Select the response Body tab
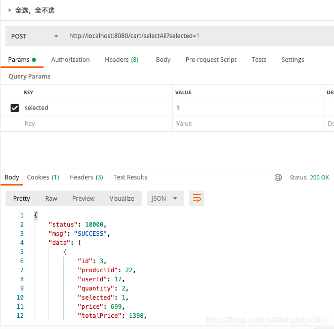The height and width of the screenshot is (329, 334). tap(12, 177)
